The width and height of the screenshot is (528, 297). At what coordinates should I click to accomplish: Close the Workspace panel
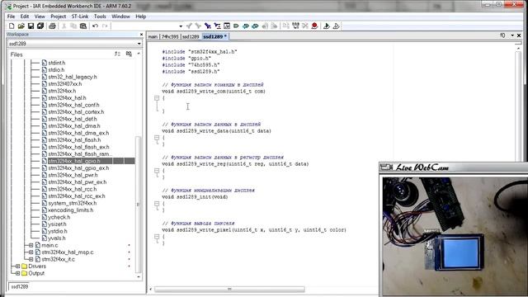(x=141, y=35)
